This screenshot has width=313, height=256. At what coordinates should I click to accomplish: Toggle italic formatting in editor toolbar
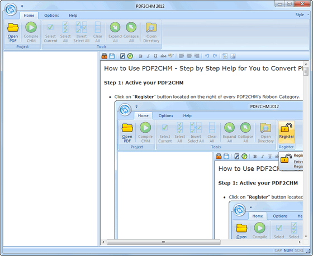pyautogui.click(x=148, y=56)
